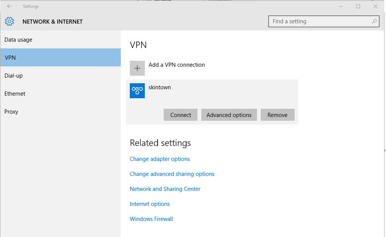The width and height of the screenshot is (386, 237).
Task: Open Change adapter options link
Action: [x=160, y=159]
